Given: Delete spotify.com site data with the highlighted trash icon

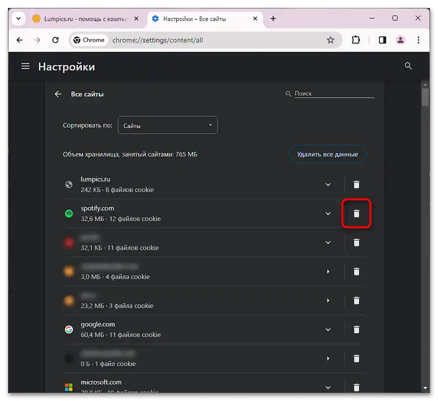Looking at the screenshot, I should 356,213.
